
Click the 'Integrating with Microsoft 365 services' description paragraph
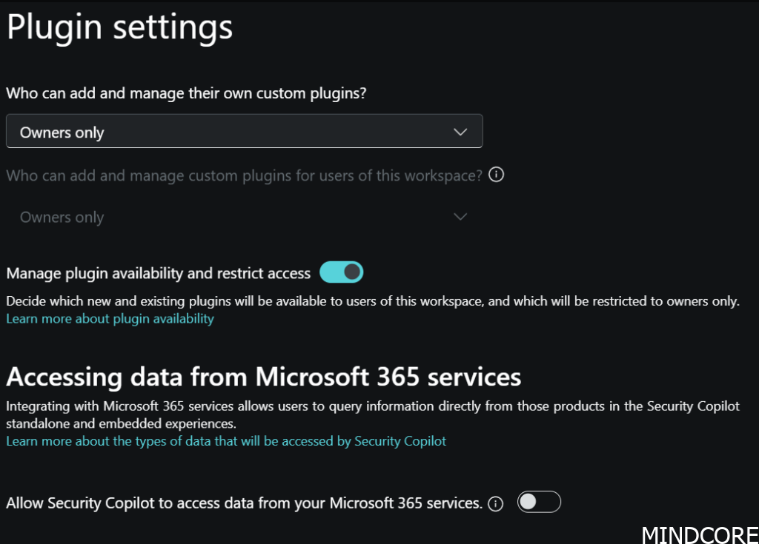372,415
